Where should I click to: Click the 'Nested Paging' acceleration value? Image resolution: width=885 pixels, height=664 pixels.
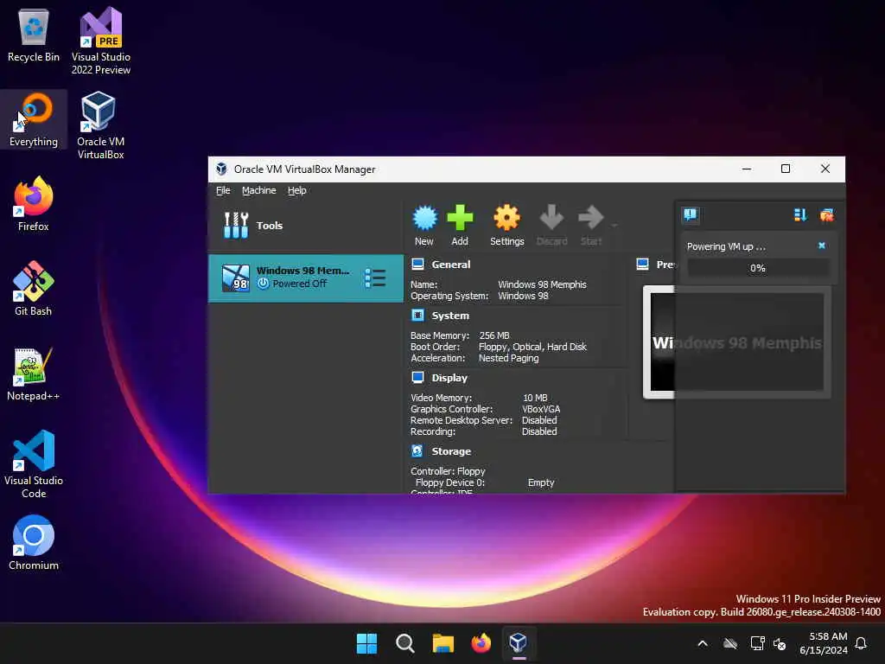pos(508,358)
